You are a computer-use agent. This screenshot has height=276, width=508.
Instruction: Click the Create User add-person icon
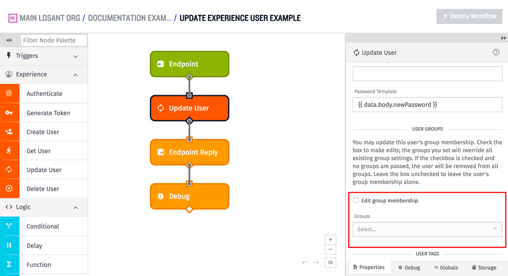pyautogui.click(x=9, y=132)
